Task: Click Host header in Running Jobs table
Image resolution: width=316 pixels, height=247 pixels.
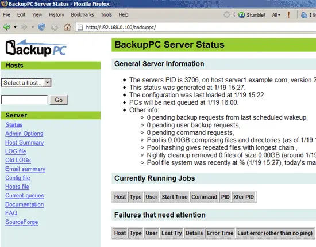Action: 120,197
